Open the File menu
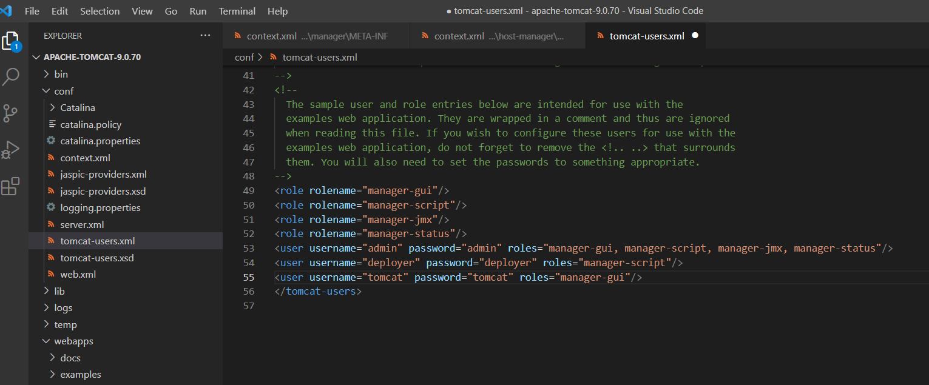Screen dimensions: 929x385 (32, 11)
